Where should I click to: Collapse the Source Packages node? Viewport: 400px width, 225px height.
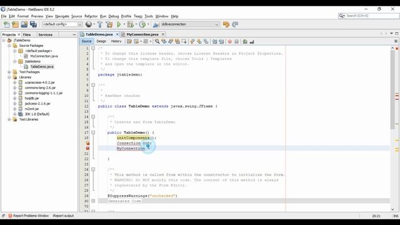pyautogui.click(x=9, y=46)
